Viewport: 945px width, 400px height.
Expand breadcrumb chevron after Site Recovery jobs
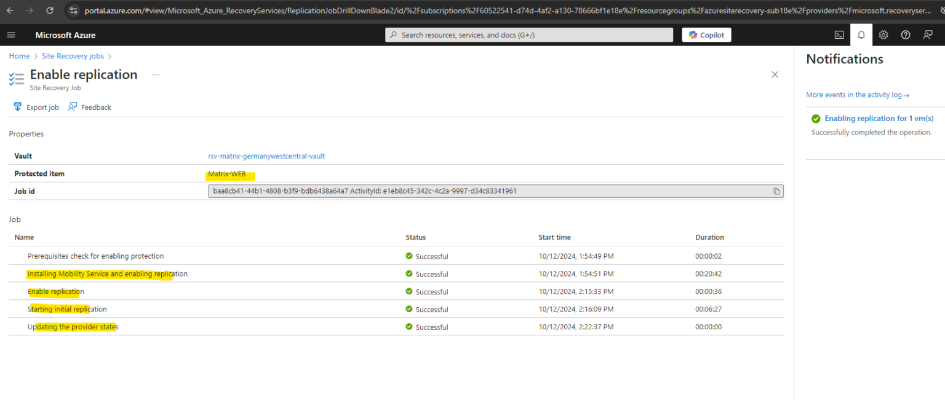110,56
